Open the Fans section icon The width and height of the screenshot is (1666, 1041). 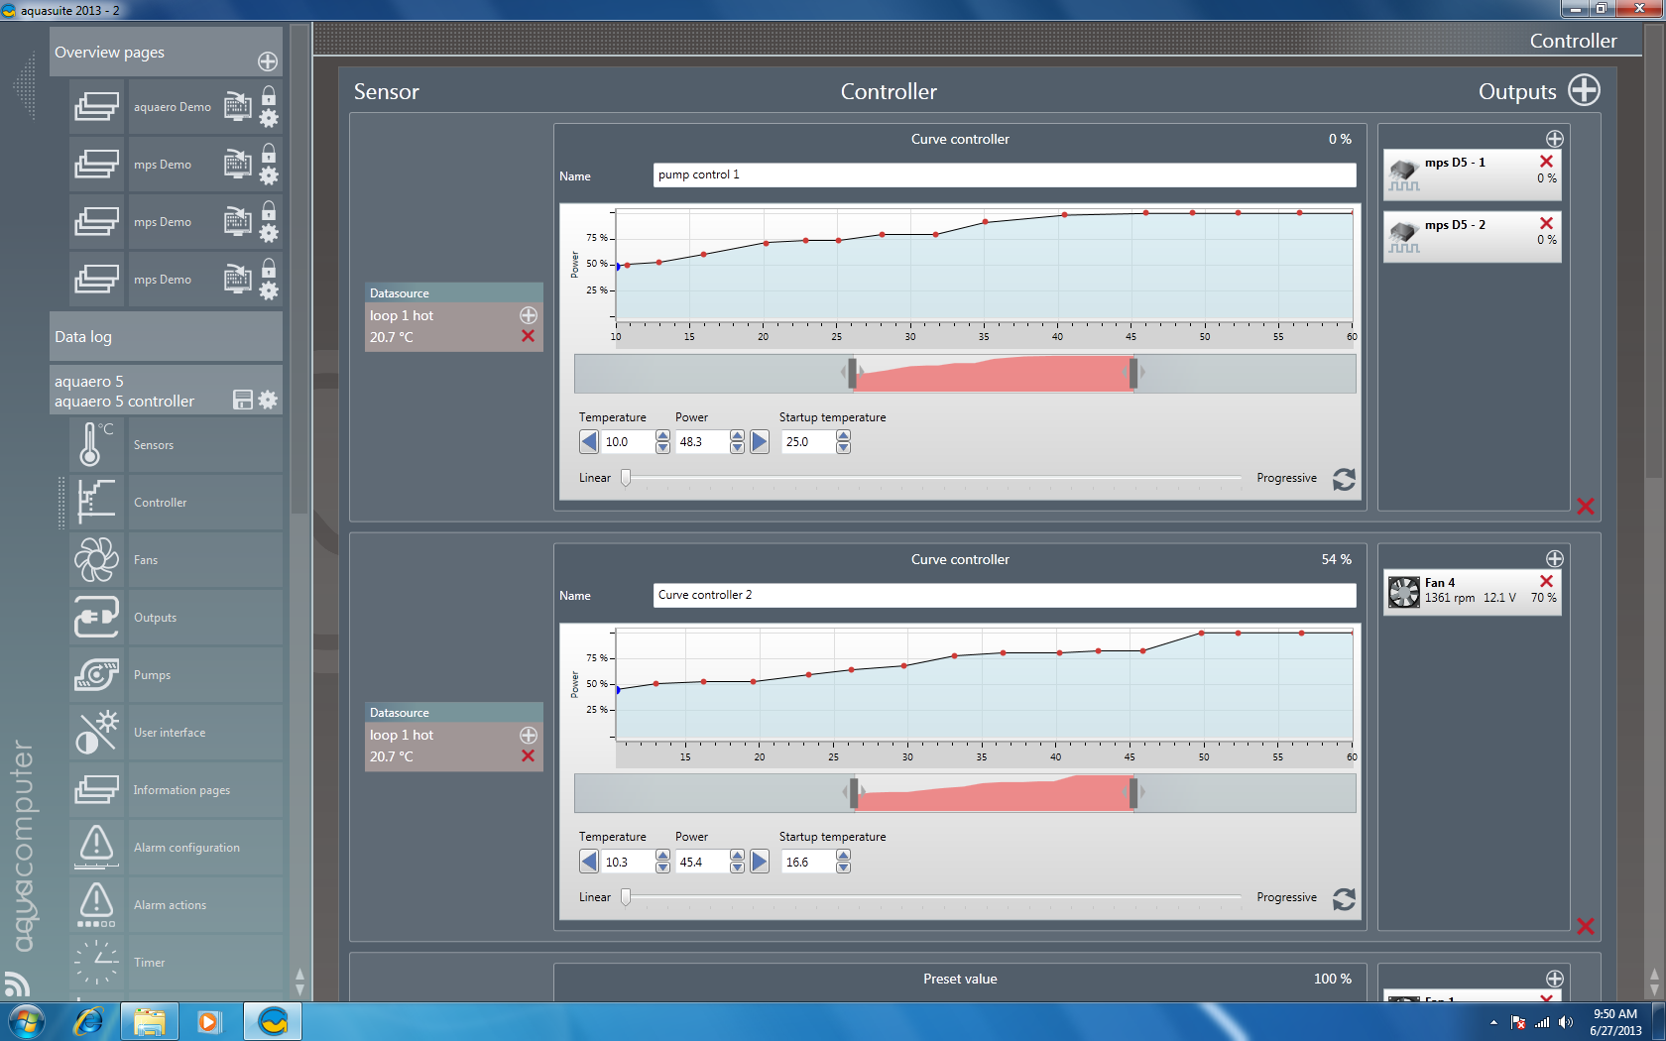(96, 560)
